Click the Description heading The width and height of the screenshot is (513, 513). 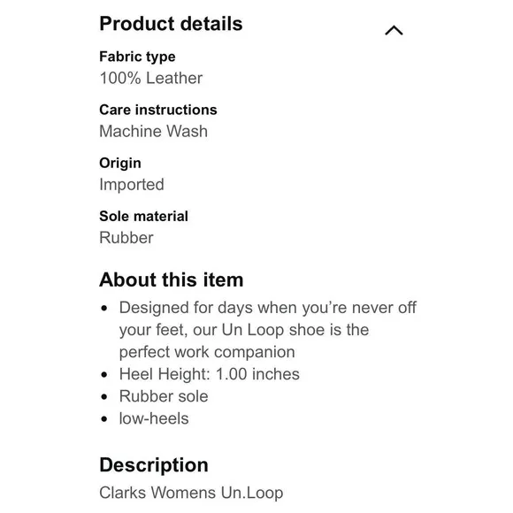(x=154, y=465)
